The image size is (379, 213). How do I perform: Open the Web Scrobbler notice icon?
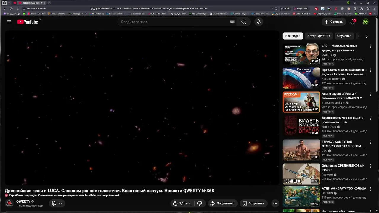click(6, 195)
